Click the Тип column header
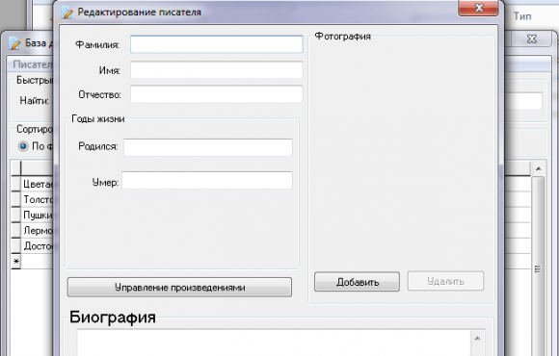This screenshot has height=356, width=559. [x=522, y=16]
